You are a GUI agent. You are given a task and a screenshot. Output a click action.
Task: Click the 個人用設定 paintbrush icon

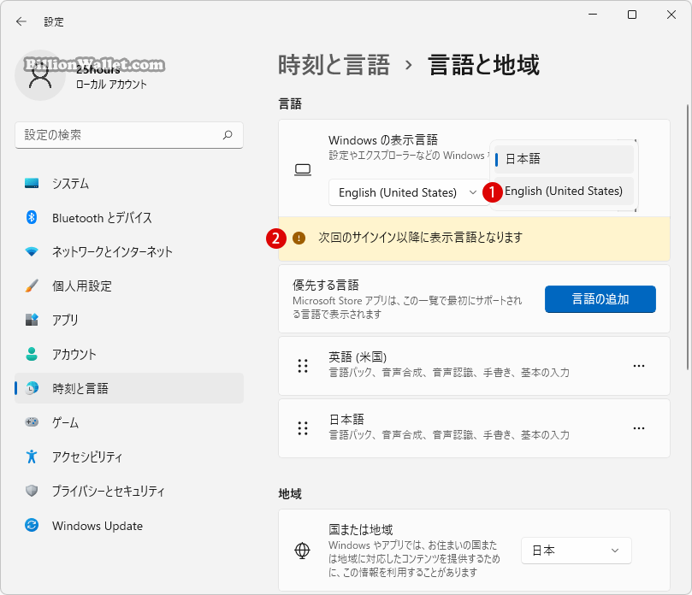(x=32, y=286)
